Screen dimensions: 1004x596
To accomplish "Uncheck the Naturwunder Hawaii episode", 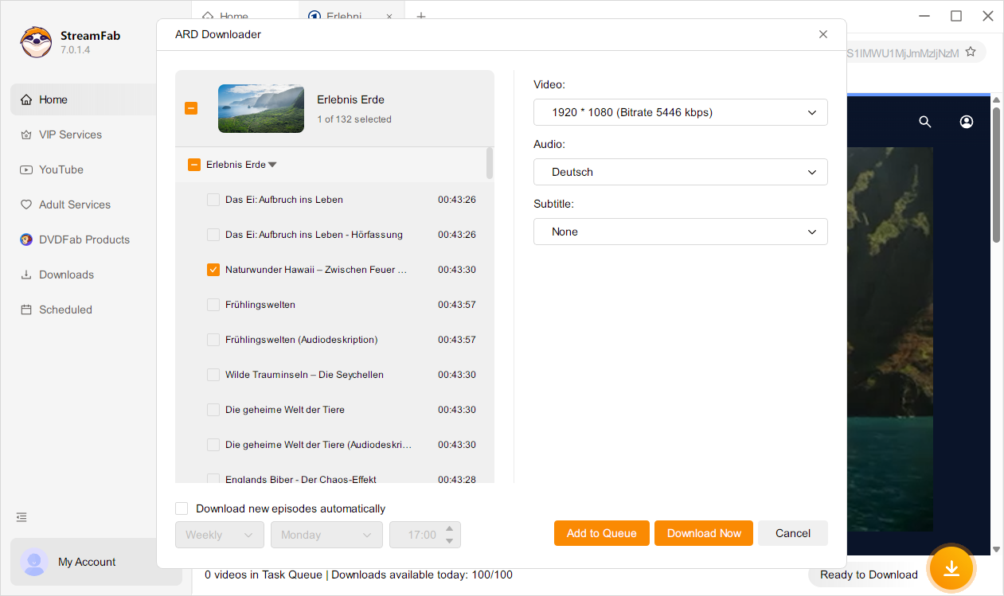I will pyautogui.click(x=213, y=269).
